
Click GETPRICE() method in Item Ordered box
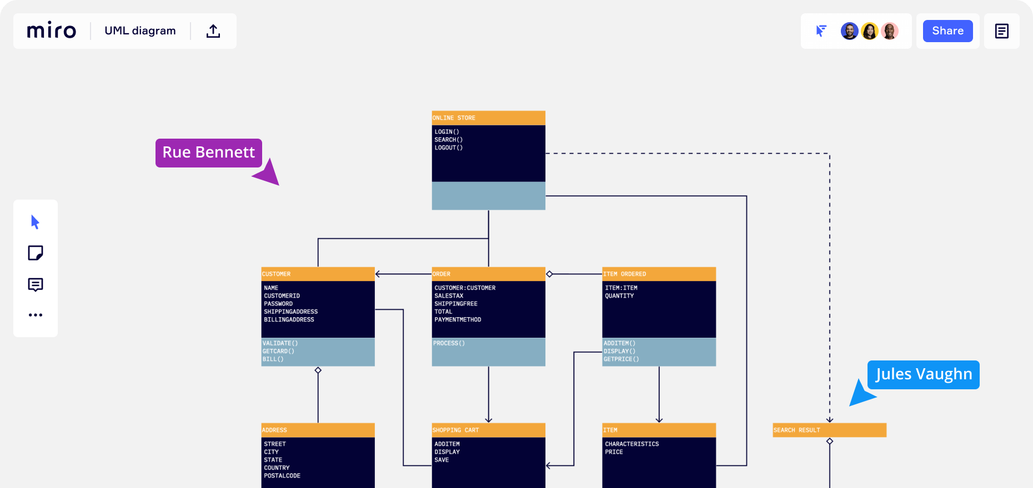click(621, 359)
